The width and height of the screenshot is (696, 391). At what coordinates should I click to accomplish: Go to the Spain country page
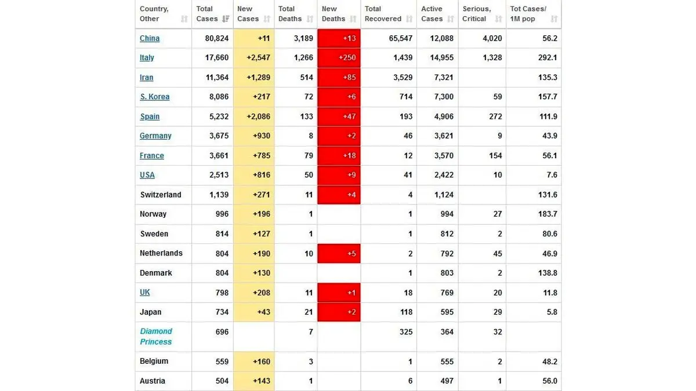pos(150,116)
